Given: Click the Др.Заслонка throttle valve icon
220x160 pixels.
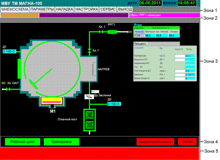Looking at the screenshot, I should 89,97.
